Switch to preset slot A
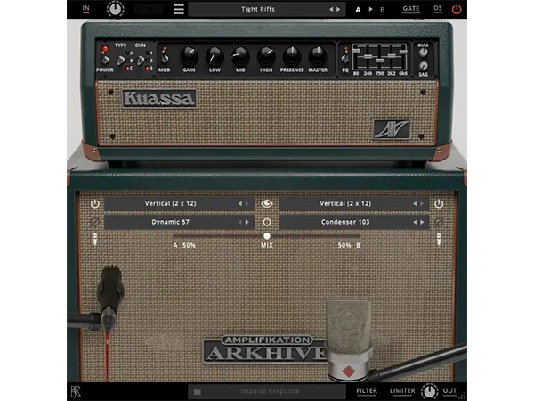534x401 pixels. click(x=358, y=10)
